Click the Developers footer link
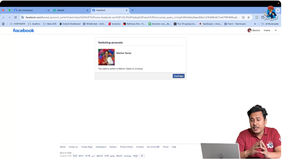Screen dimensions: 282x159 [101, 147]
